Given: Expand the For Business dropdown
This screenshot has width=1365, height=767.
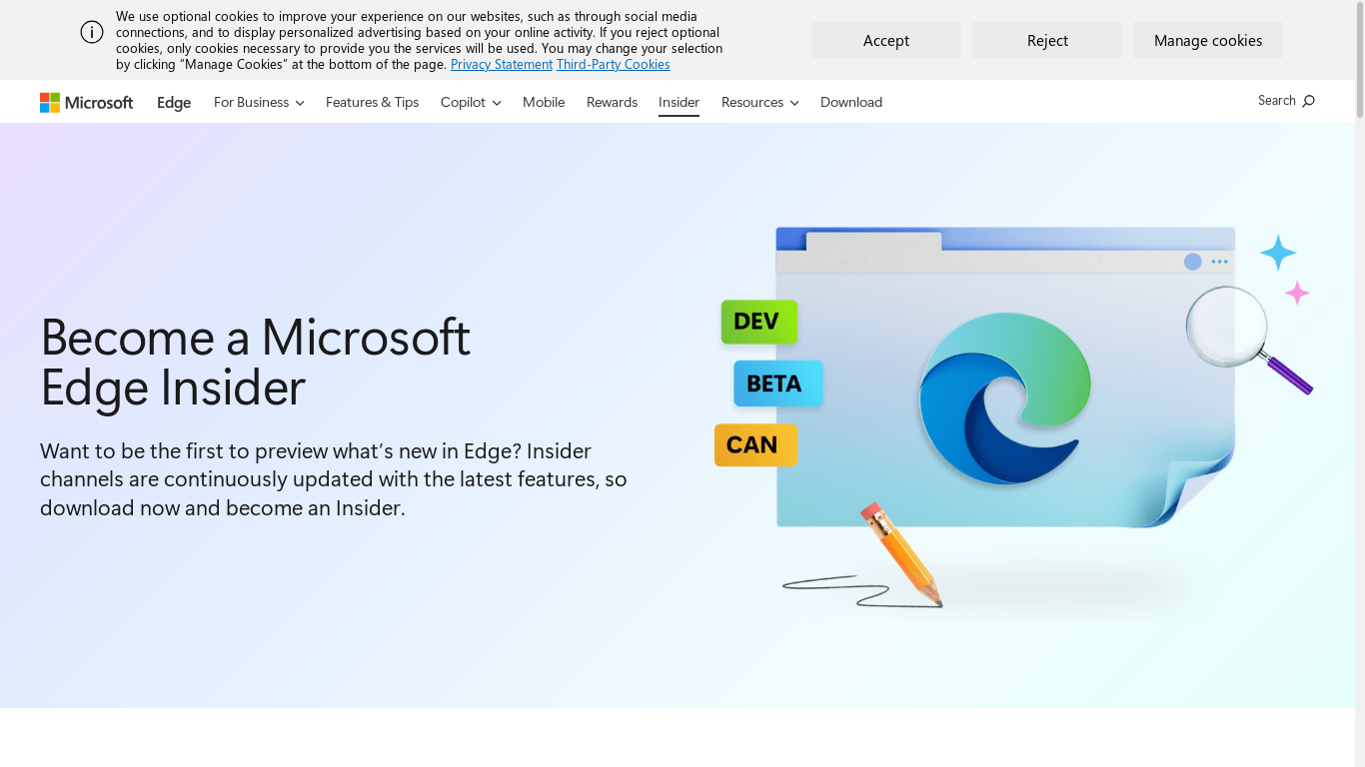Looking at the screenshot, I should pyautogui.click(x=259, y=102).
